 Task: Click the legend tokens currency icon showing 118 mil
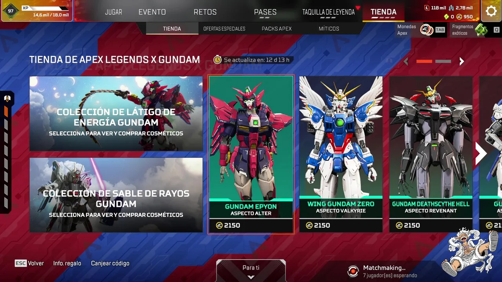coord(427,8)
